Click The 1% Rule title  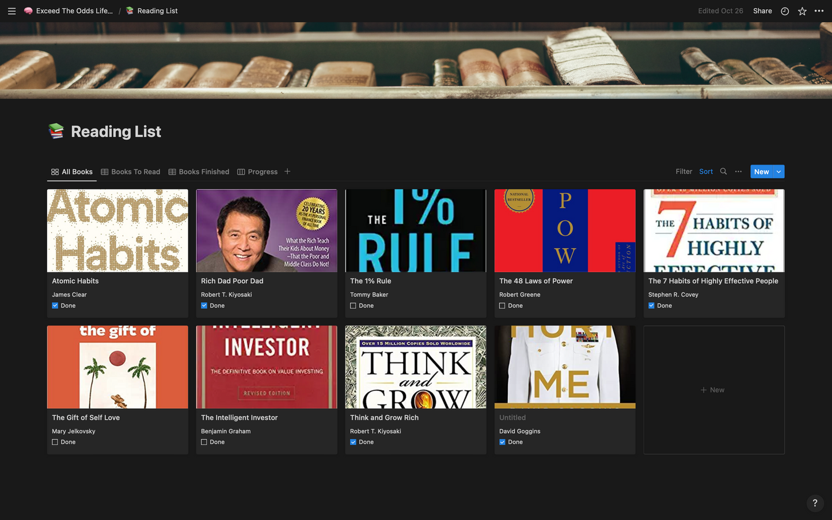pos(370,281)
